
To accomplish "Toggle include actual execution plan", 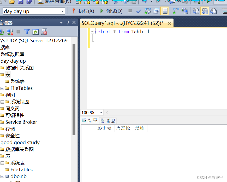I will [176, 11].
